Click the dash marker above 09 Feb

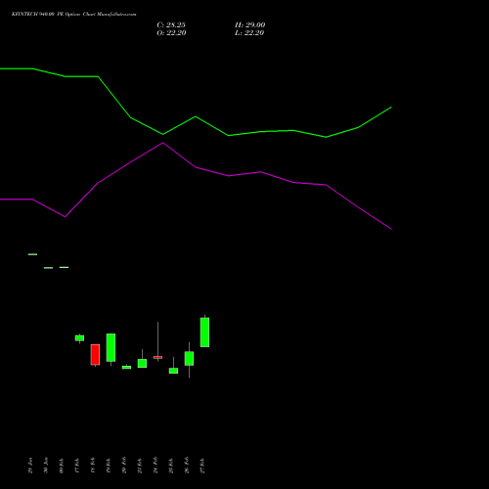pyautogui.click(x=64, y=267)
